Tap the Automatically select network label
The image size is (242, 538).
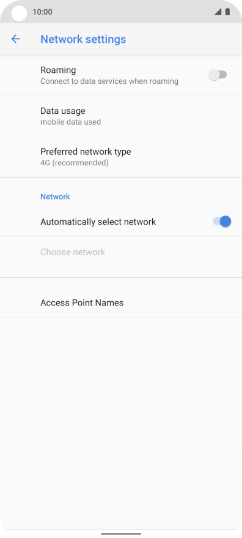point(98,222)
